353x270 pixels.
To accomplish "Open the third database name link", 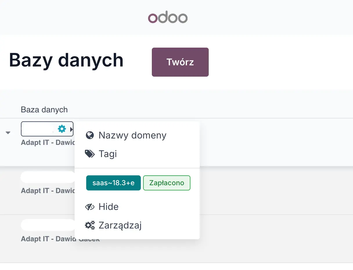I will tap(48, 225).
